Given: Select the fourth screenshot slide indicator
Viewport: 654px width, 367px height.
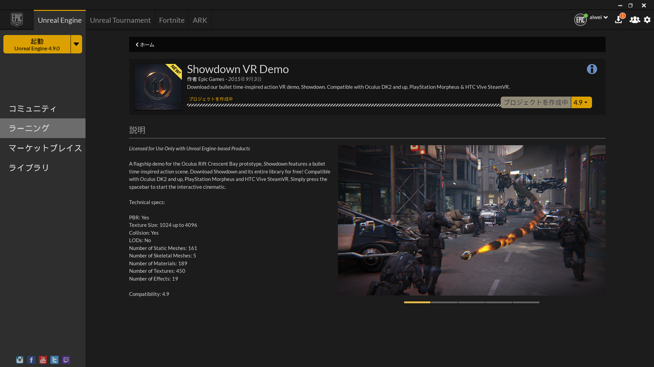Looking at the screenshot, I should coord(499,302).
